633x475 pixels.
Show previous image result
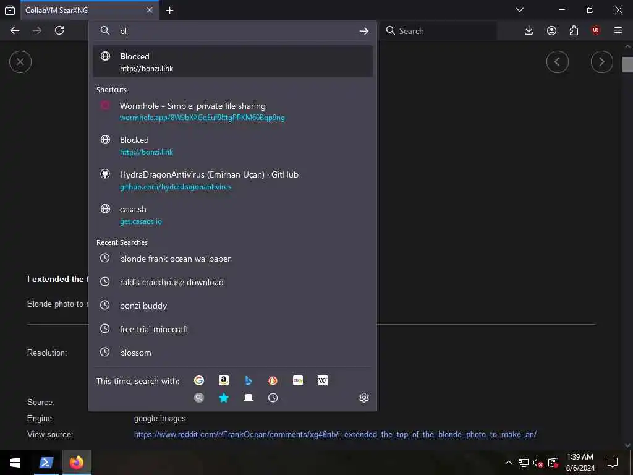pyautogui.click(x=558, y=62)
